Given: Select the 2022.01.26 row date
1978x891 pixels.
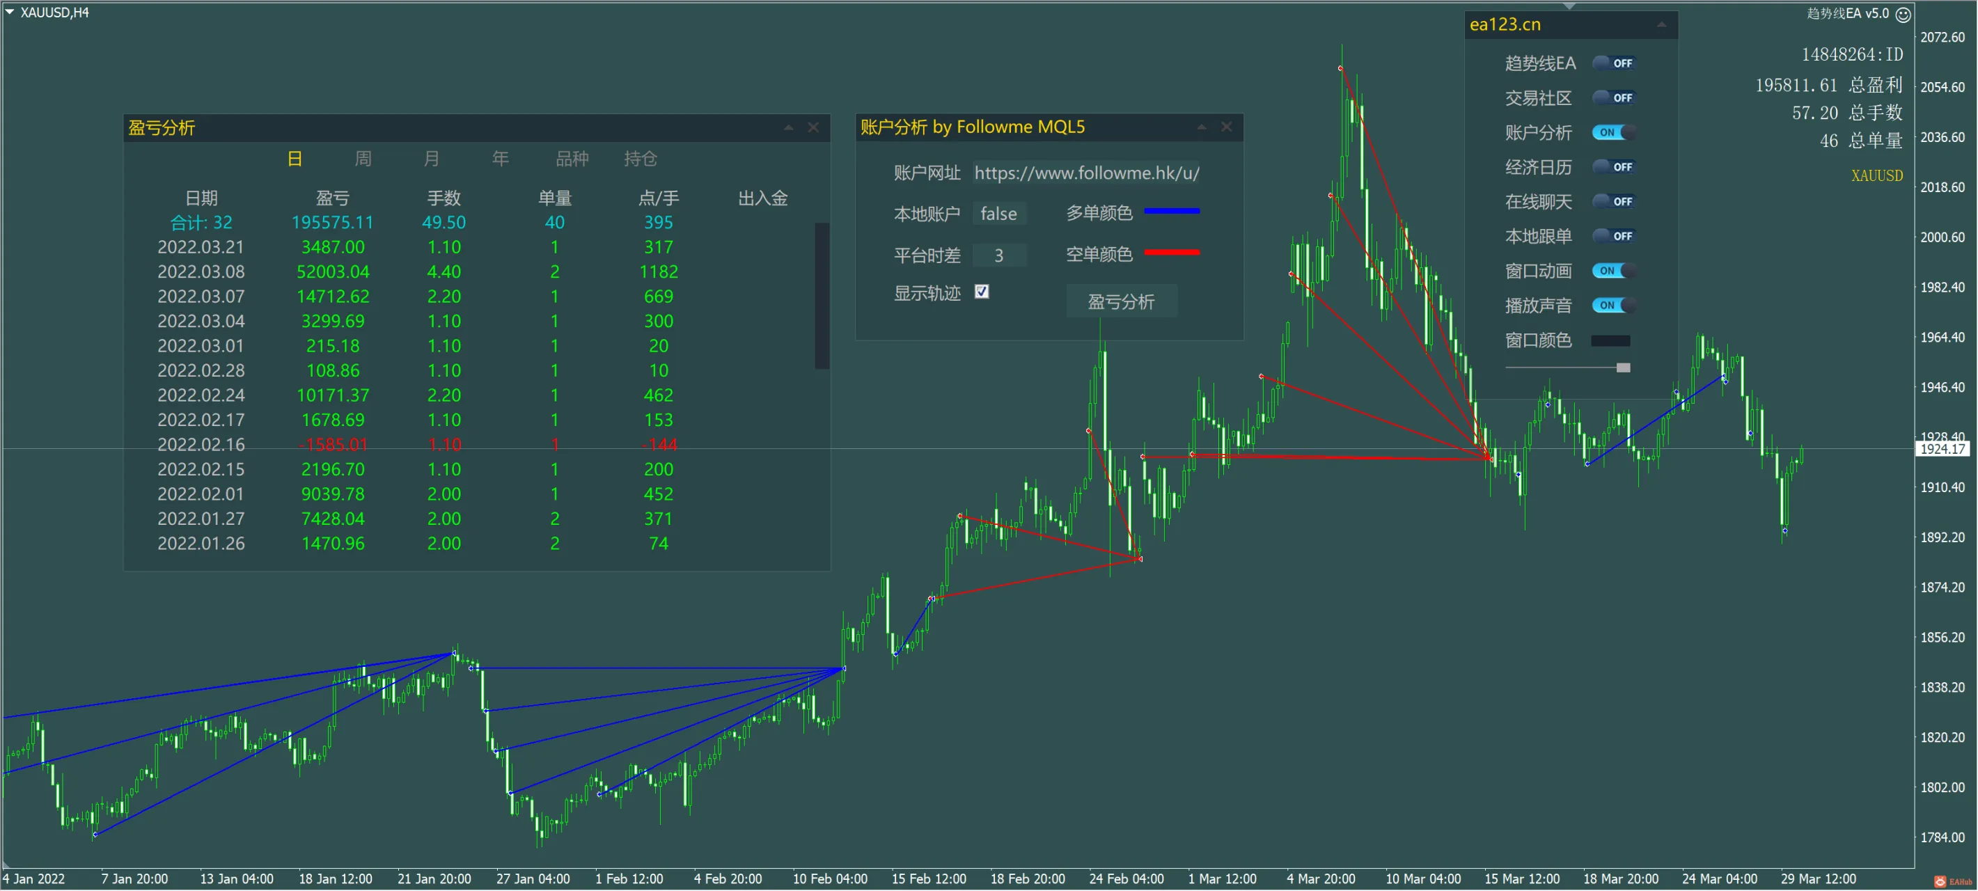Looking at the screenshot, I should coord(201,544).
